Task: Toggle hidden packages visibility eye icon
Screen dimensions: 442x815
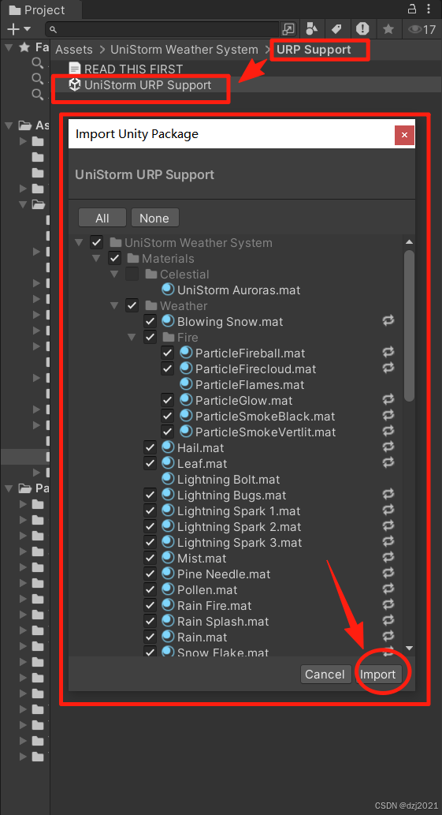Action: tap(422, 29)
